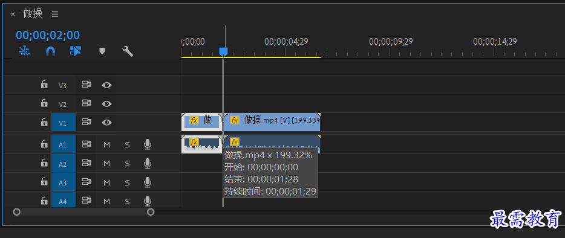565x238 pixels.
Task: Toggle A1 track targeting
Action: tap(64, 144)
